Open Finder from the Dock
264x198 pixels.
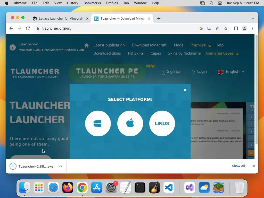(x=24, y=187)
